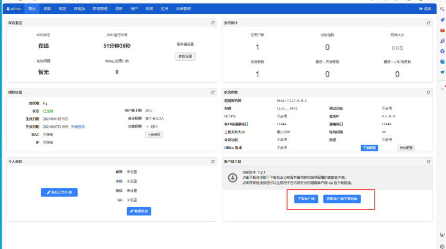Open the admin user menu
This screenshot has height=249, width=446.
click(x=14, y=9)
